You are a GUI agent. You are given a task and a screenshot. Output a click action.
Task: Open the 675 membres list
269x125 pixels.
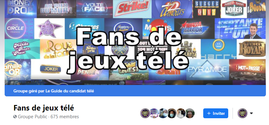[65, 117]
